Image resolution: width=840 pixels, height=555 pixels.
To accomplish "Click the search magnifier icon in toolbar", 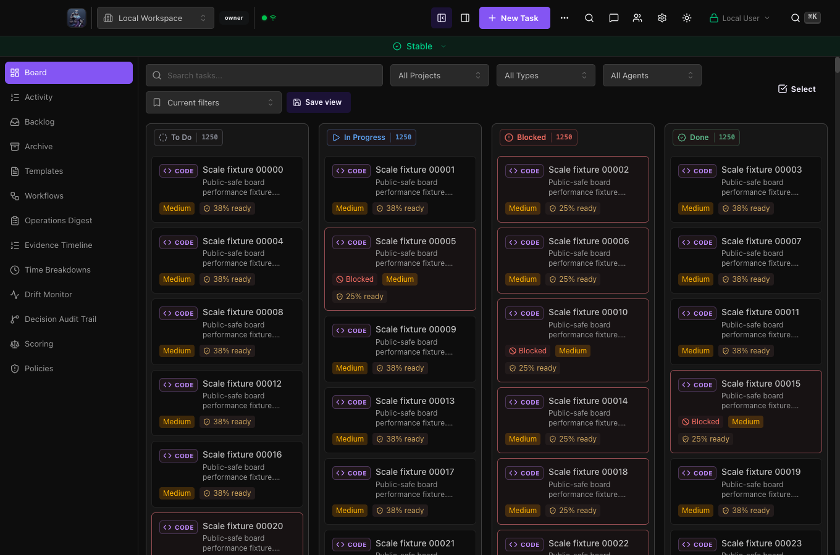I will [x=589, y=18].
